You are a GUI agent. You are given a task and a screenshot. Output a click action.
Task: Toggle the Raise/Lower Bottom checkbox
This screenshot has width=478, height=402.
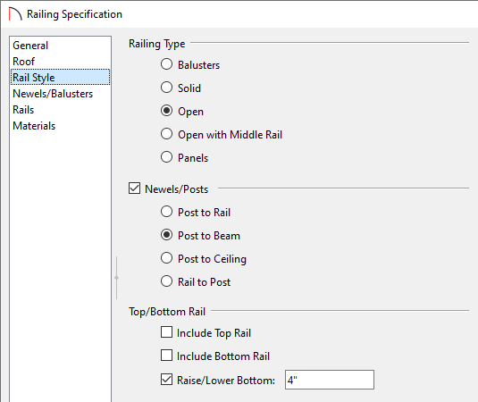click(166, 380)
